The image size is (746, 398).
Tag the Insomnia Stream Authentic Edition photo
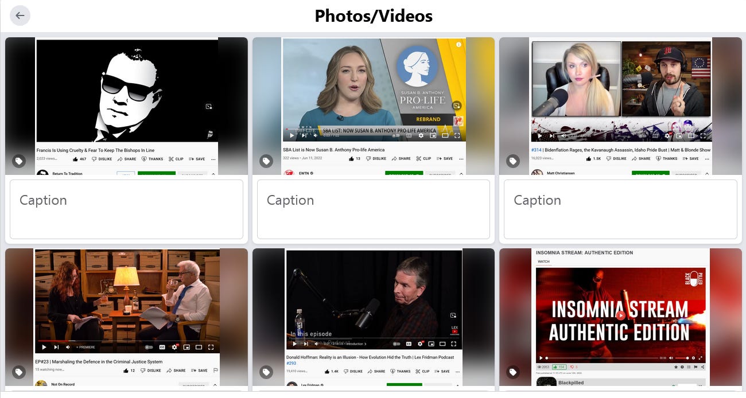513,372
